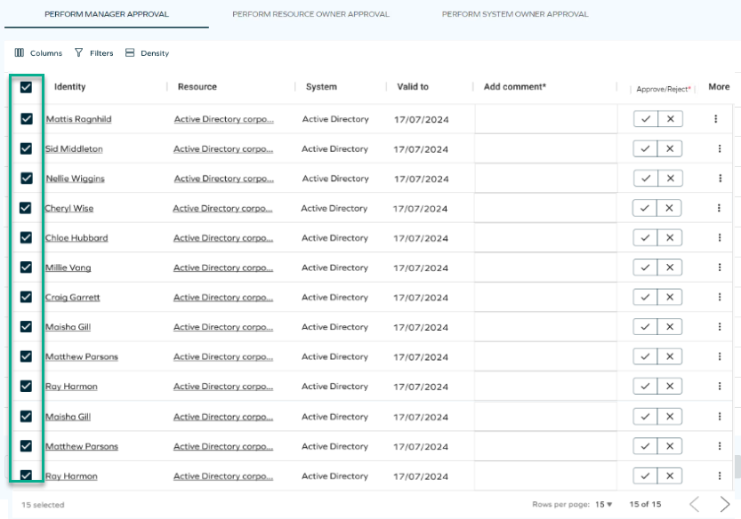741x519 pixels.
Task: Open the Columns chooser
Action: click(38, 53)
